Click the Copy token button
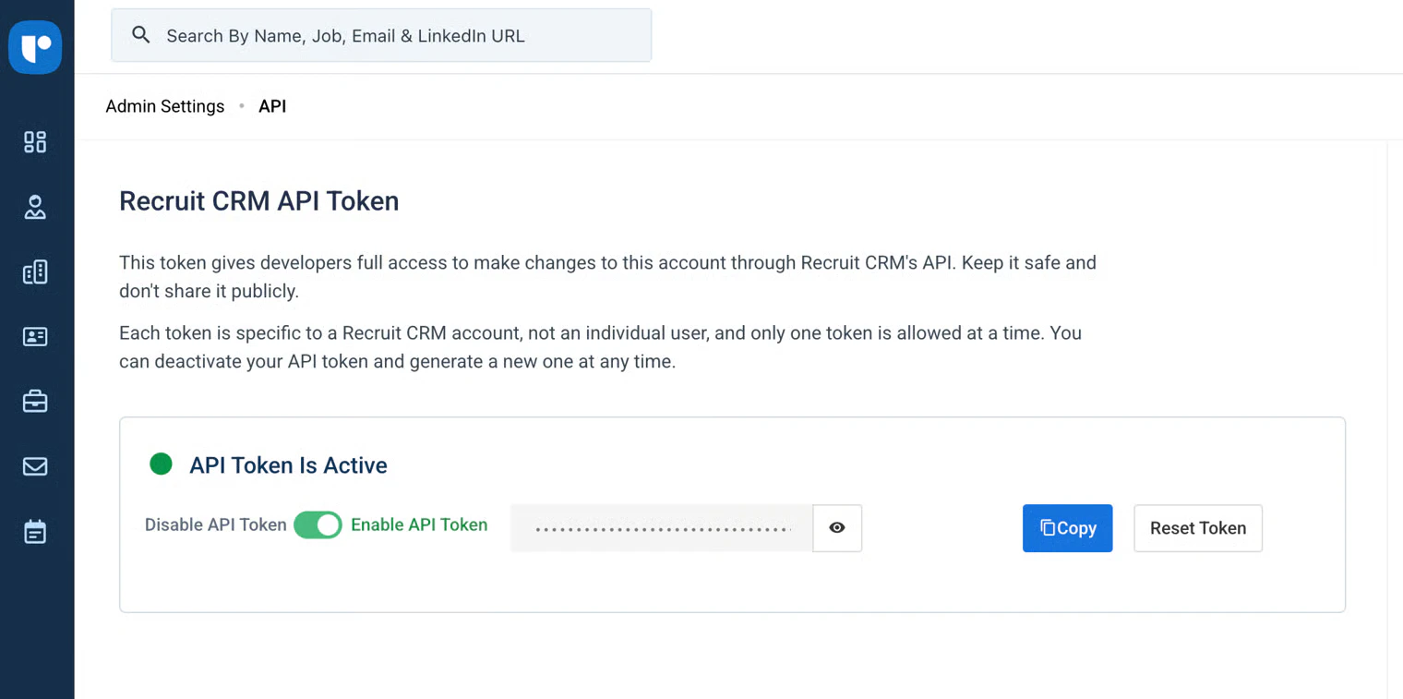The image size is (1403, 699). tap(1067, 528)
